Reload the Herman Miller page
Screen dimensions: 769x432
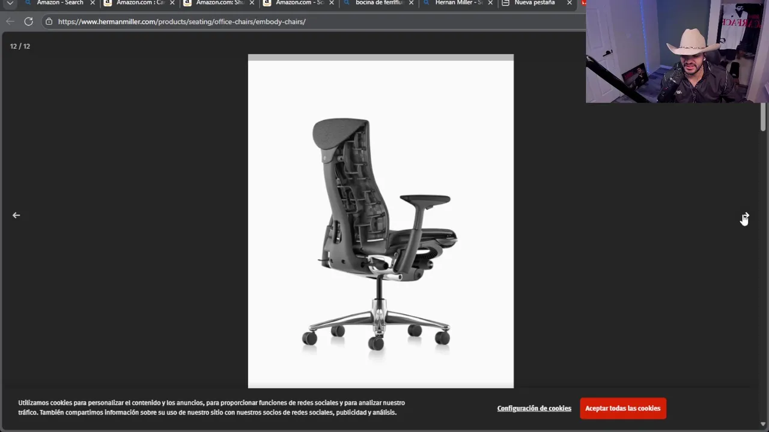click(x=28, y=22)
